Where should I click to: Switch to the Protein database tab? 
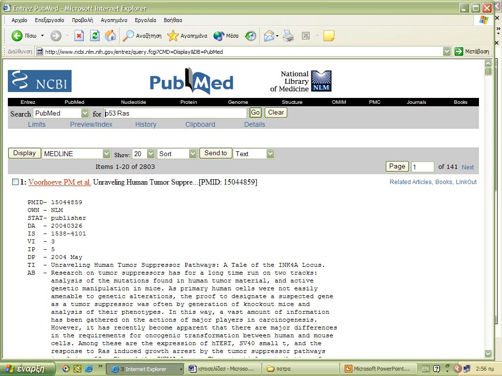coord(189,102)
